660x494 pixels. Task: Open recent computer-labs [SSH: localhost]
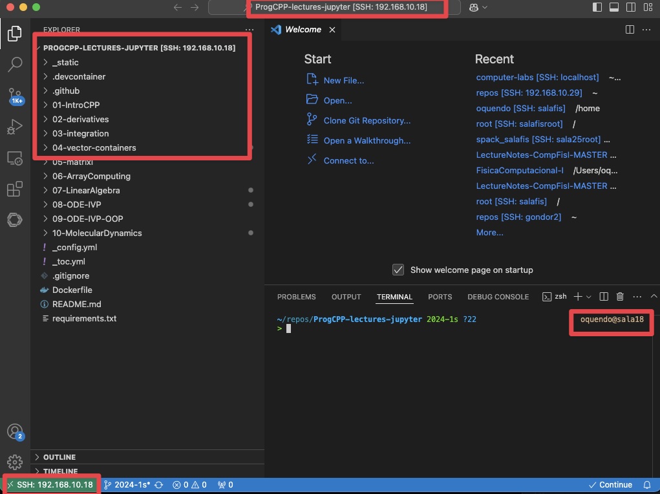coord(538,78)
